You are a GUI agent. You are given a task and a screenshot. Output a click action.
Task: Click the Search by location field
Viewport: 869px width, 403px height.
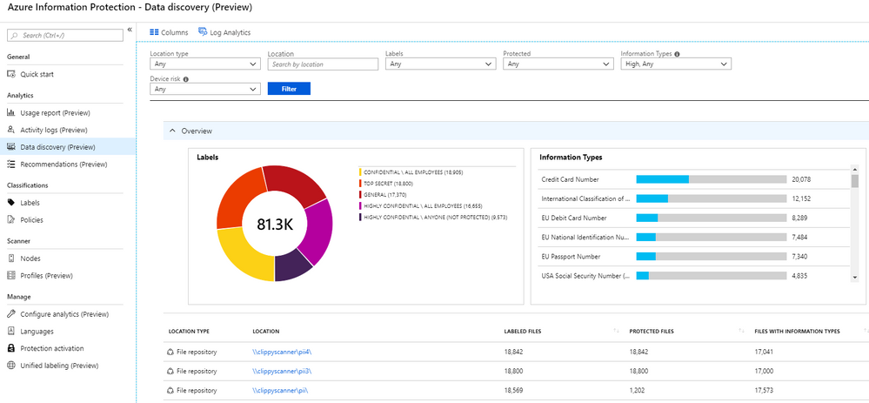322,64
